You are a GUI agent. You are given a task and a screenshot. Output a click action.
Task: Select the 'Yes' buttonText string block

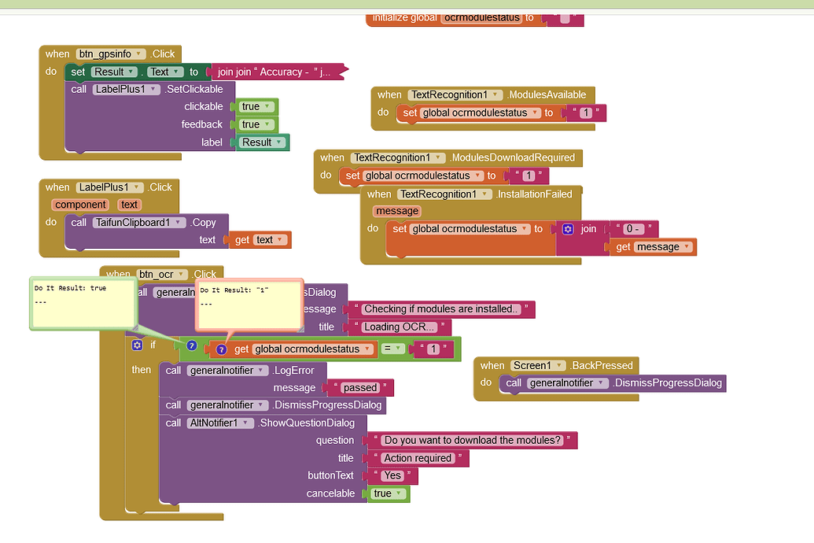391,475
